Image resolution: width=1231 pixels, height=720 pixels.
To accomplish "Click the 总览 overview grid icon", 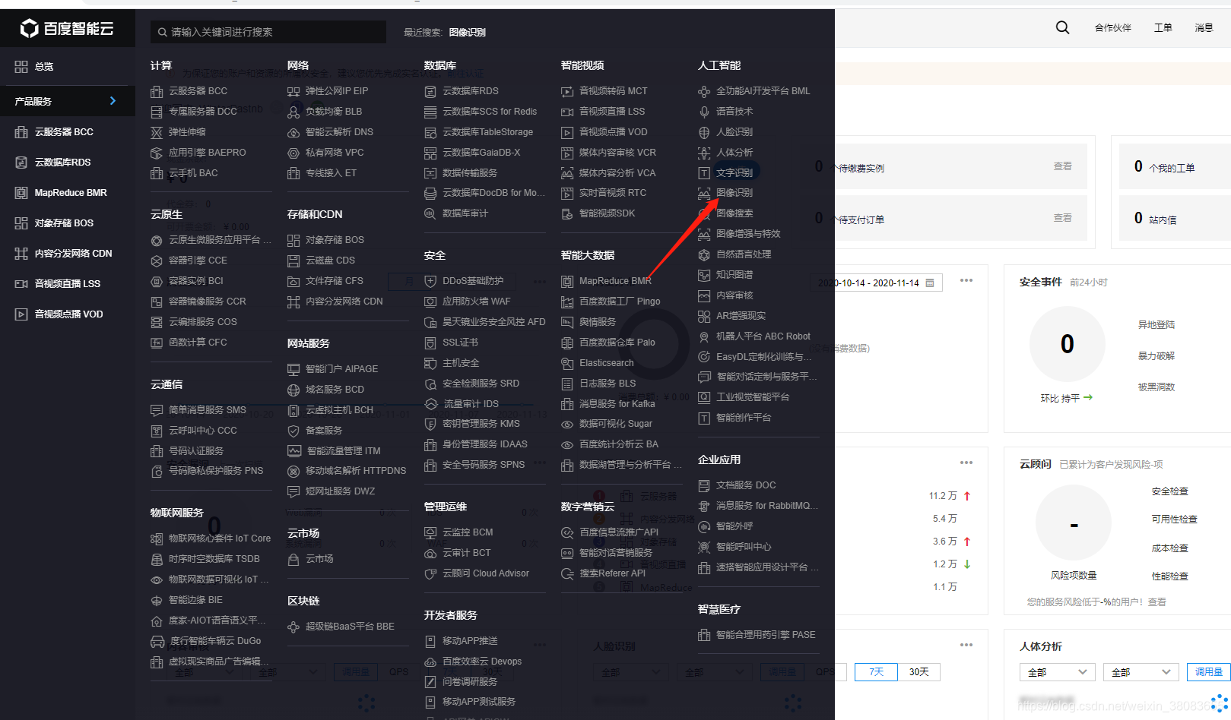I will click(x=21, y=67).
